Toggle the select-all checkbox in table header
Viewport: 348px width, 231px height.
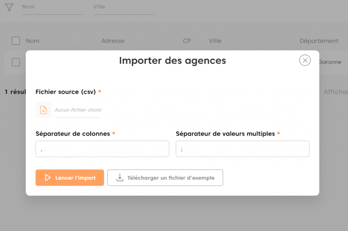coord(16,41)
